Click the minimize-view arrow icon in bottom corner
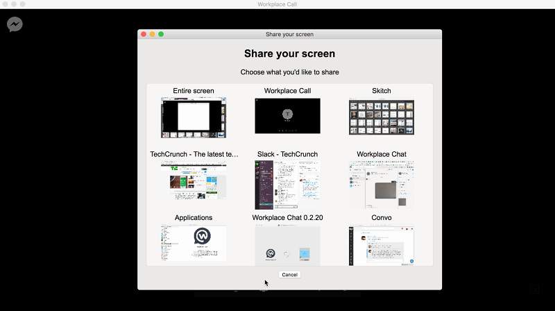This screenshot has width=555, height=311. click(535, 289)
